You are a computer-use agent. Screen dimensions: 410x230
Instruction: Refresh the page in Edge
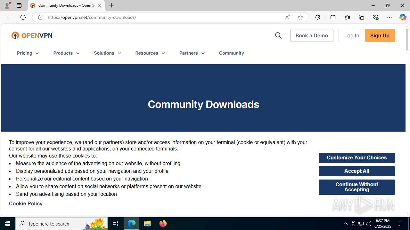point(23,17)
